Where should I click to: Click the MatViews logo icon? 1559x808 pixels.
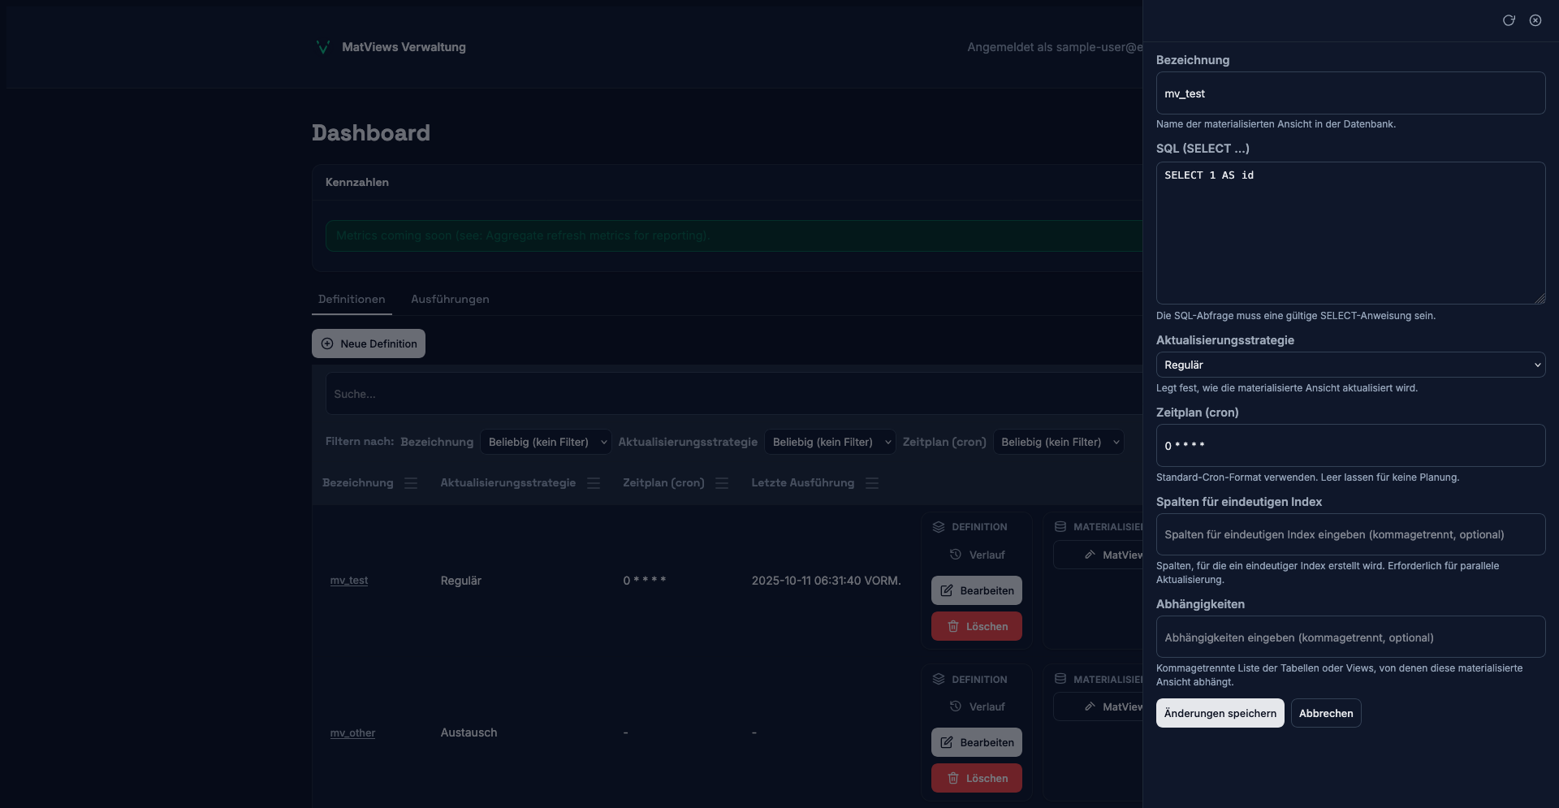(x=322, y=47)
